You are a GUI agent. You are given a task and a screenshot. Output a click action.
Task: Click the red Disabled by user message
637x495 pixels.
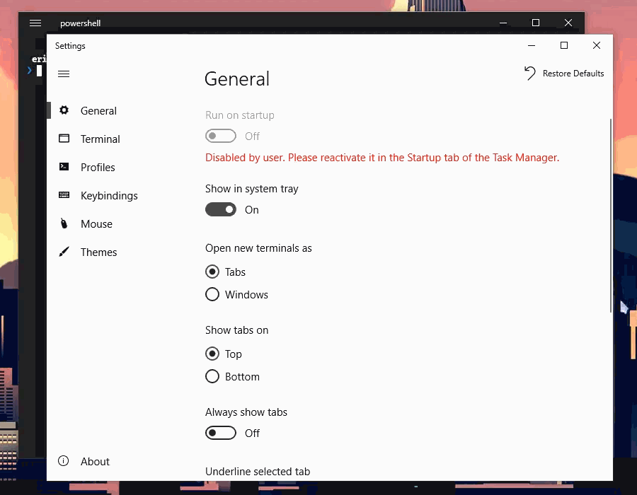click(382, 158)
